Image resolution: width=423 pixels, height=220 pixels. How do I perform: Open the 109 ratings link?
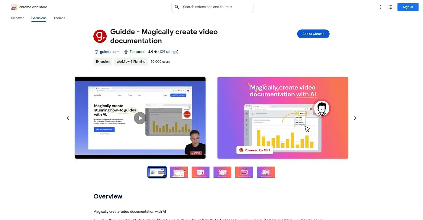168,52
